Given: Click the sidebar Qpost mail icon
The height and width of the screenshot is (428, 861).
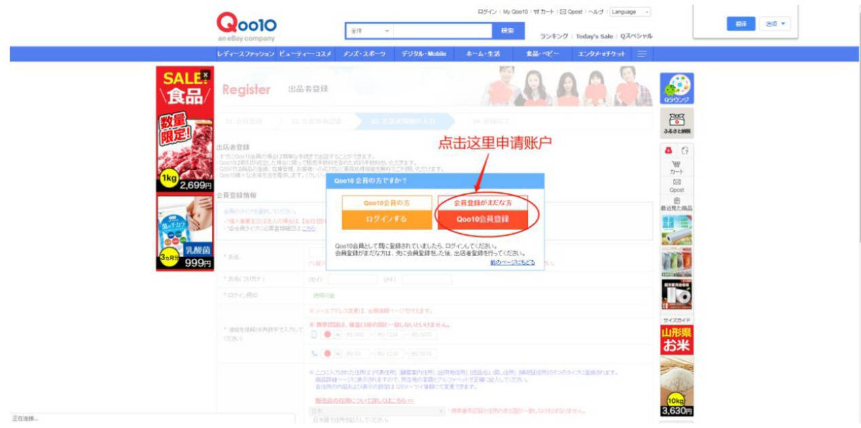Looking at the screenshot, I should [x=677, y=185].
